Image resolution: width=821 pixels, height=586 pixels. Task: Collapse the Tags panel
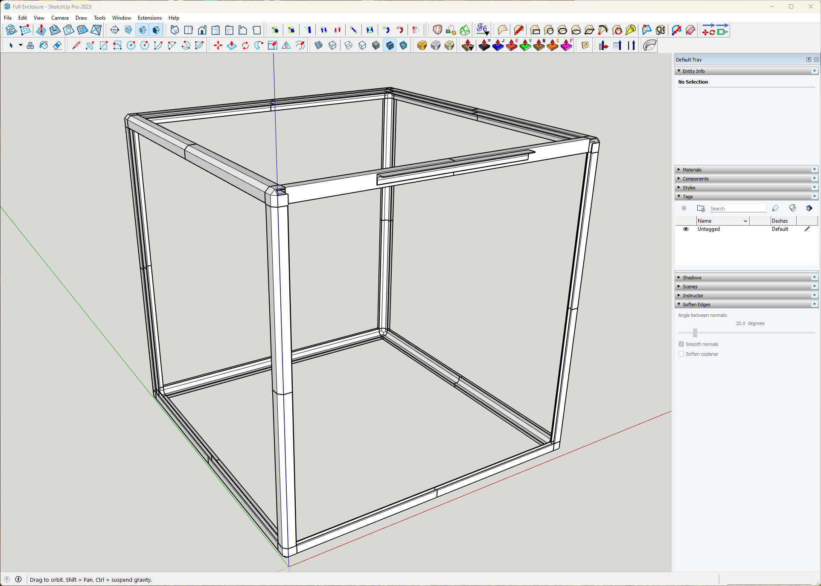click(x=679, y=197)
